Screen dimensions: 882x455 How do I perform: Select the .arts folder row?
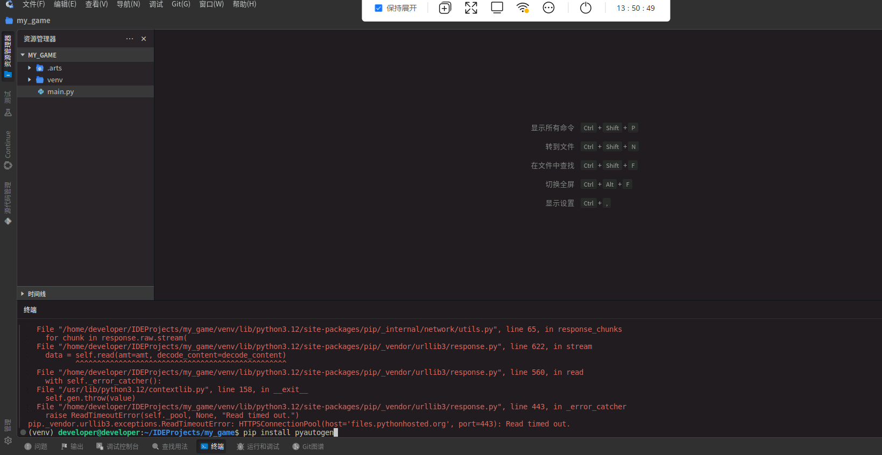coord(86,68)
